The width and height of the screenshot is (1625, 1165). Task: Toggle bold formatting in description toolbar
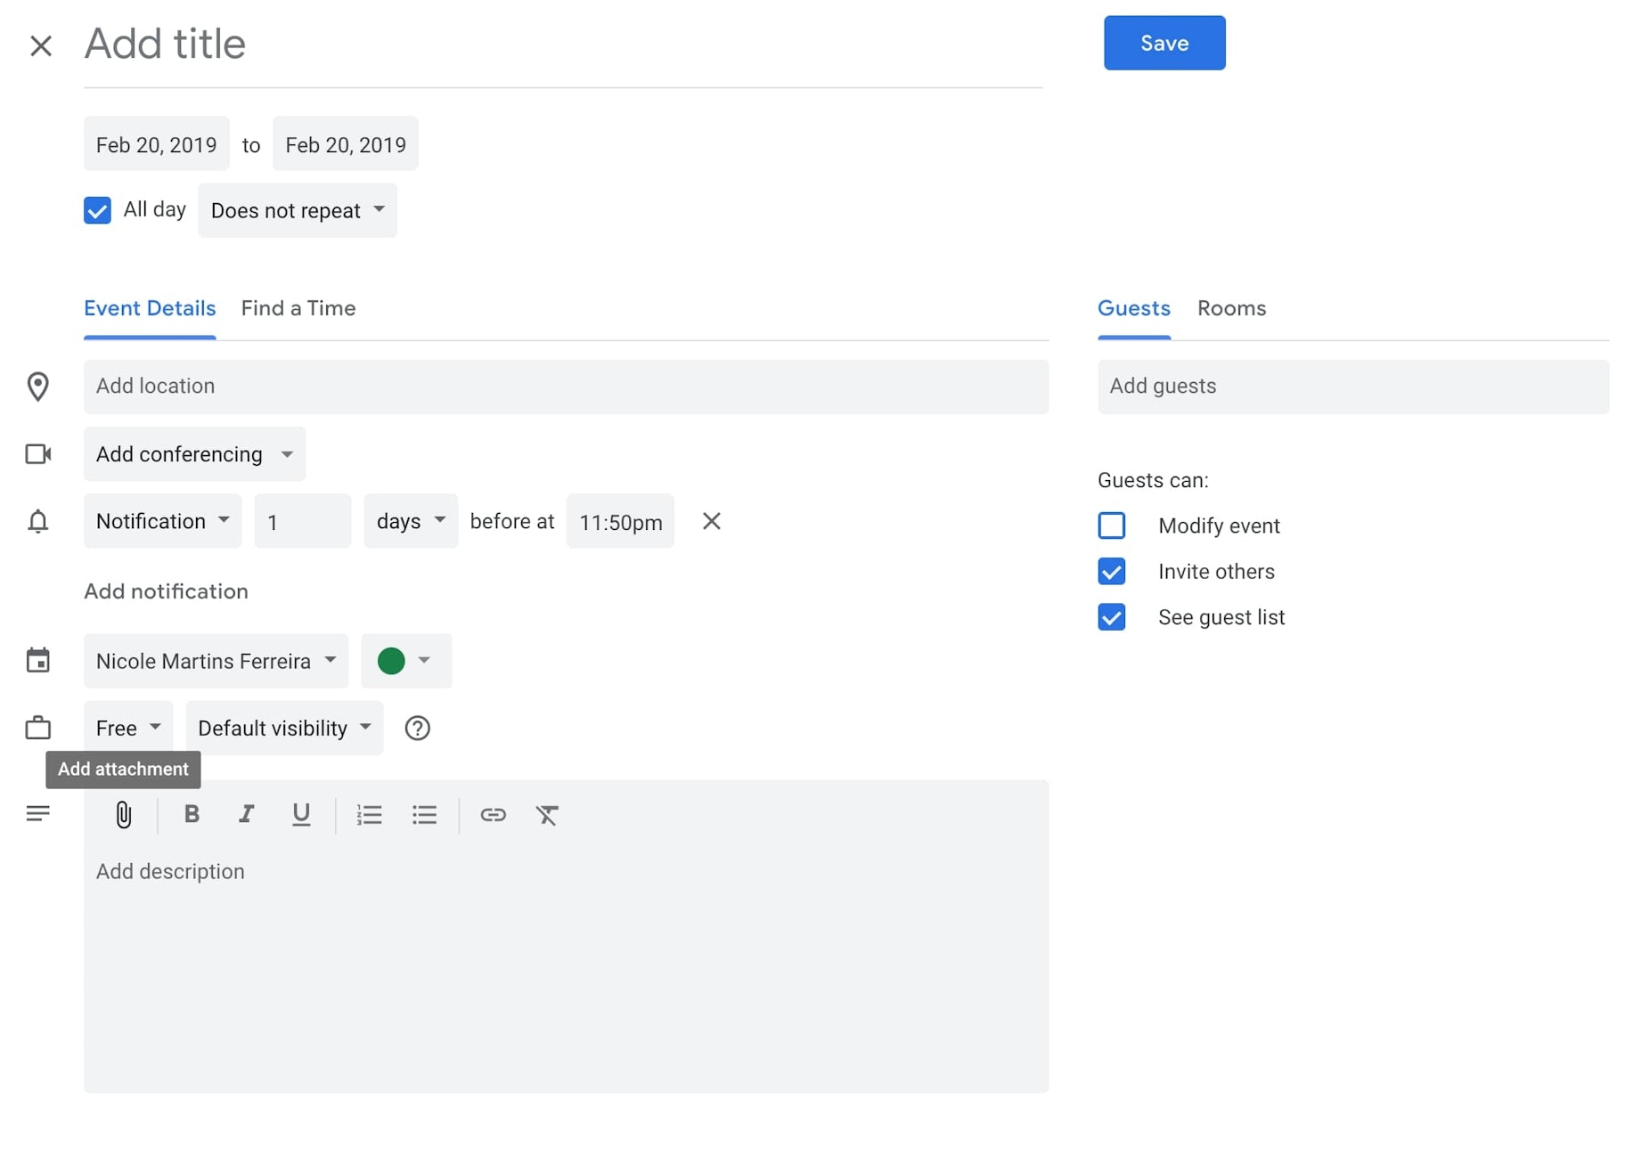click(x=192, y=814)
